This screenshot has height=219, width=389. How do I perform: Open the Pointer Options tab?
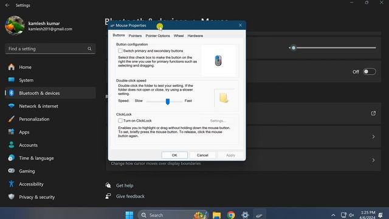point(157,36)
